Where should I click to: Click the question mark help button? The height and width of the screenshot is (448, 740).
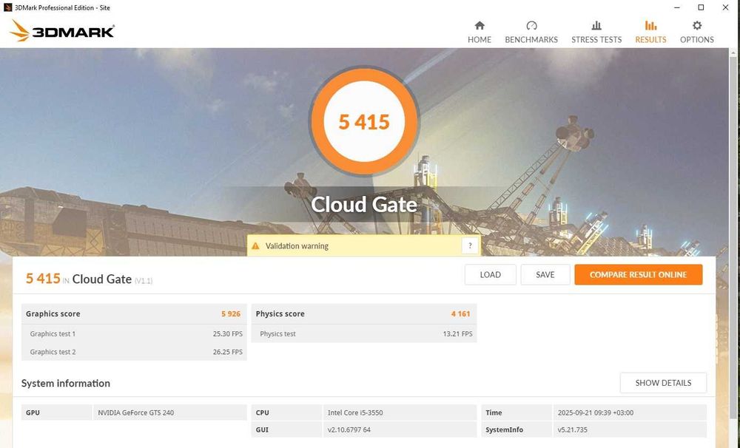coord(470,246)
